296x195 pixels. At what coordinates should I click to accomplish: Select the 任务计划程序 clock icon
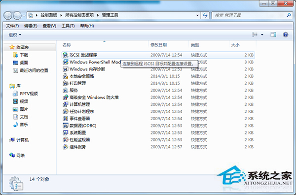(65, 112)
